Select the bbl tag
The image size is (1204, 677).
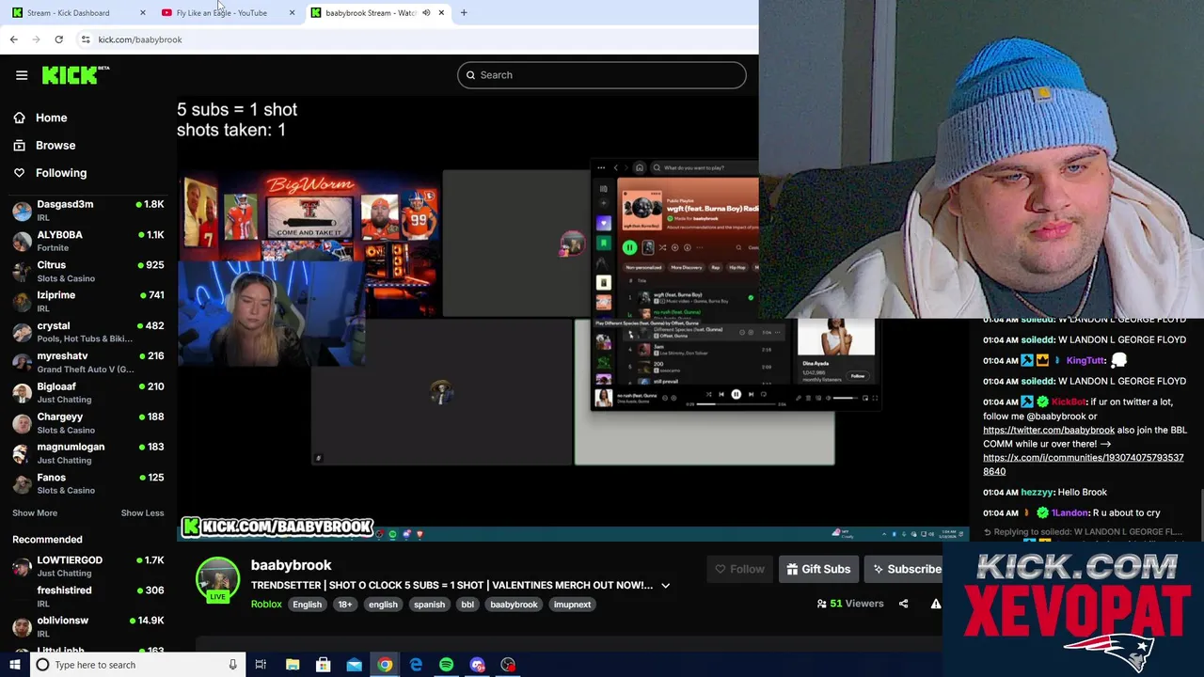[x=467, y=605]
